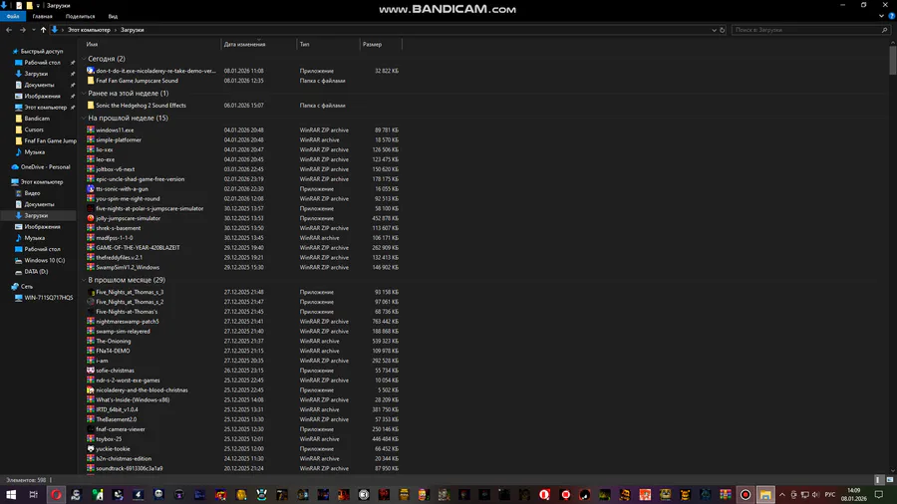
Task: Open the recent locations dropdown arrow
Action: [33, 30]
